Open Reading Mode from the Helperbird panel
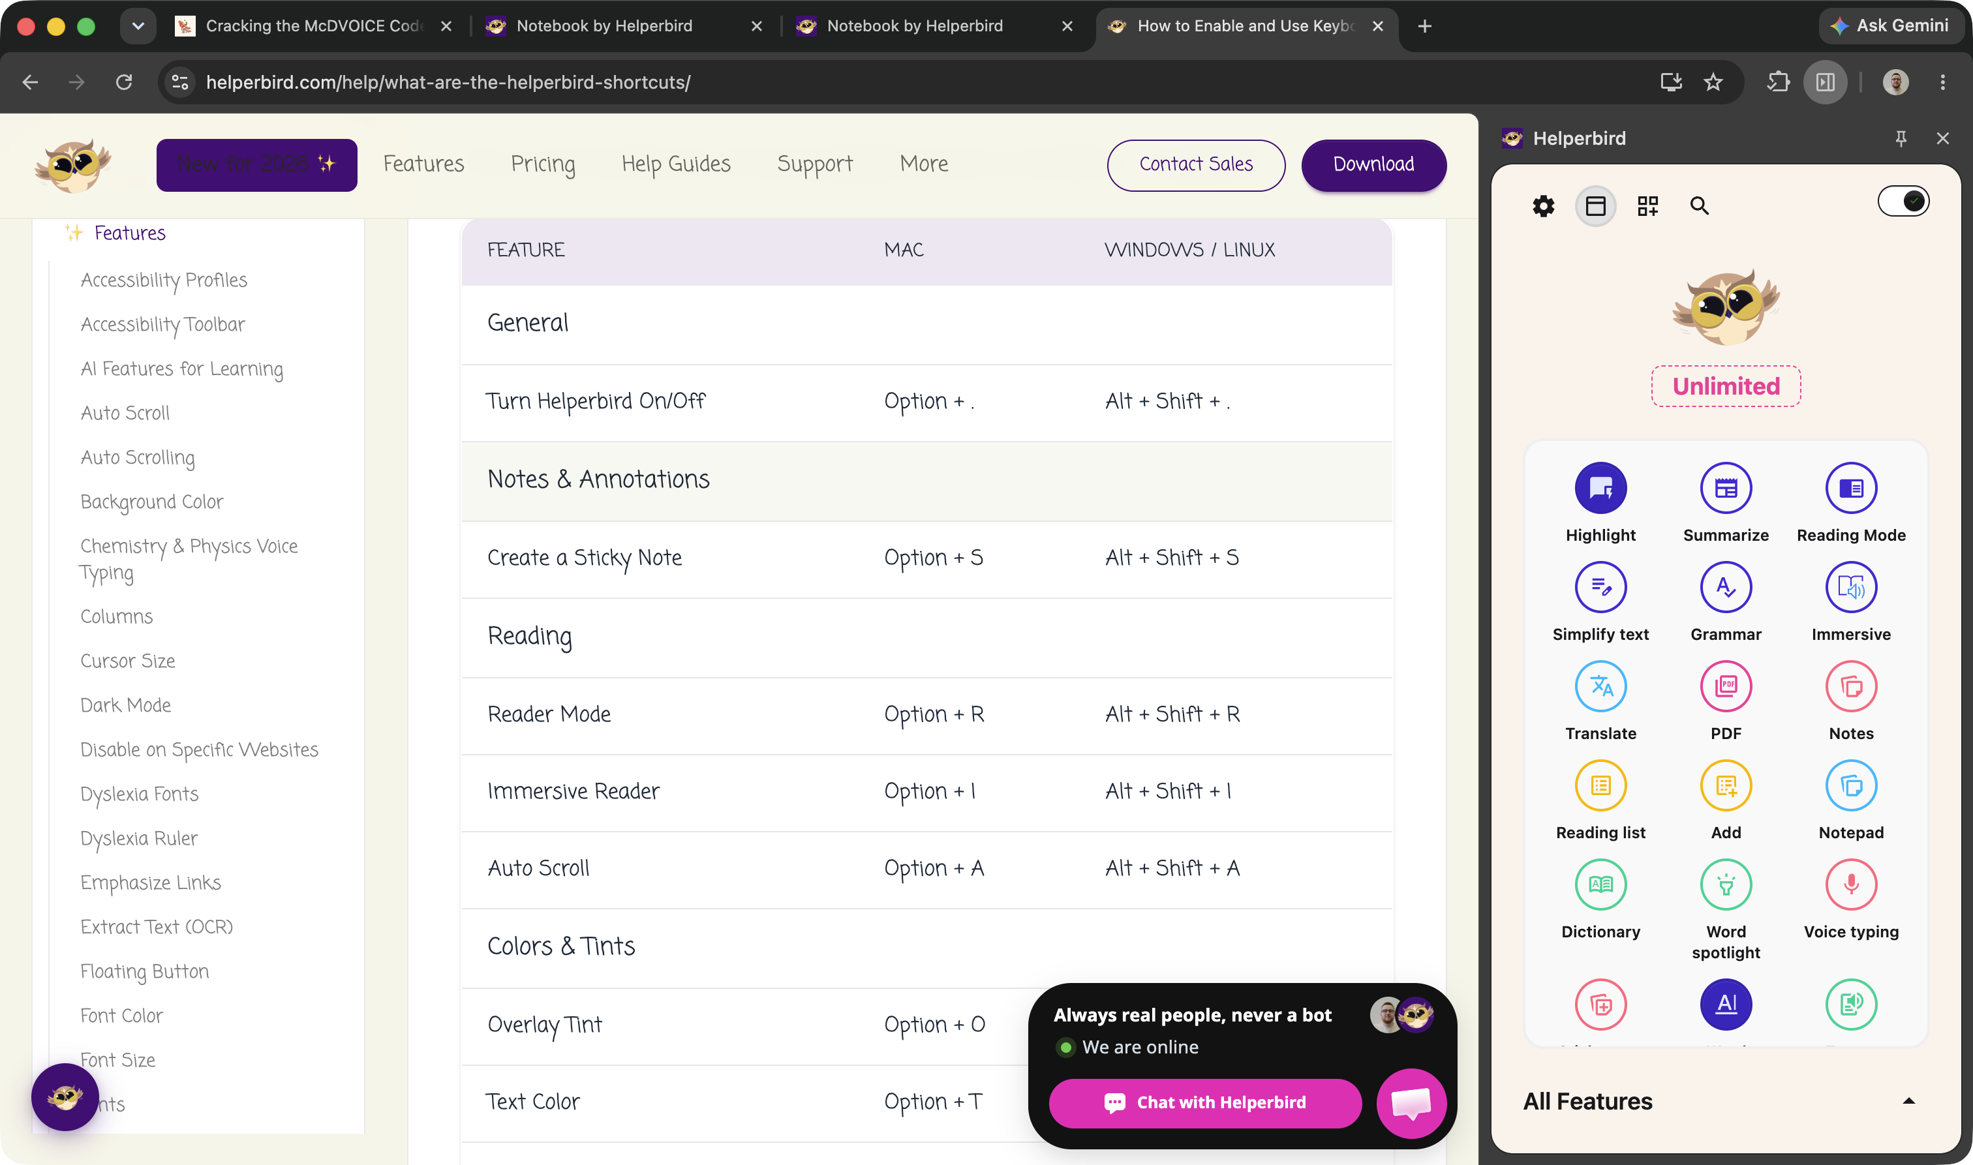 [1850, 487]
